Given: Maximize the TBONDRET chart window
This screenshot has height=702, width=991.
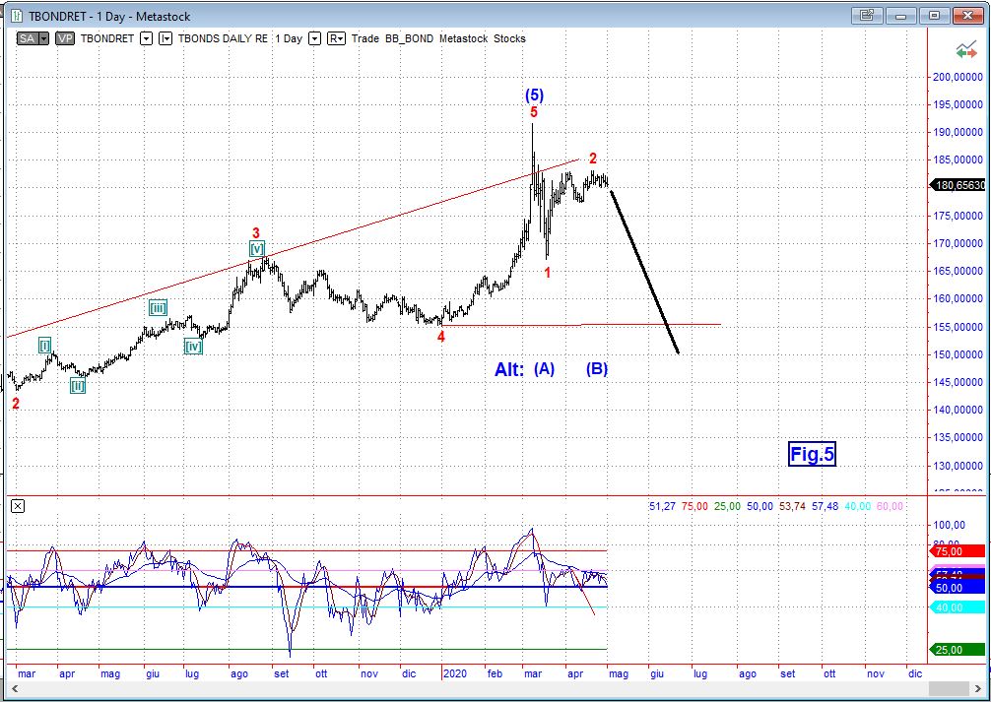Looking at the screenshot, I should pos(934,16).
